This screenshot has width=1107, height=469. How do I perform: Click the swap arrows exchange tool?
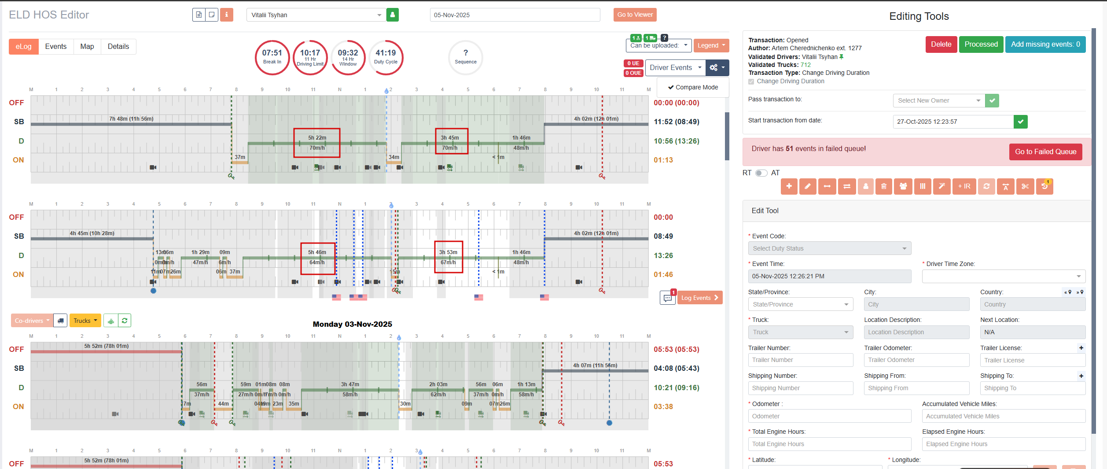click(x=847, y=186)
